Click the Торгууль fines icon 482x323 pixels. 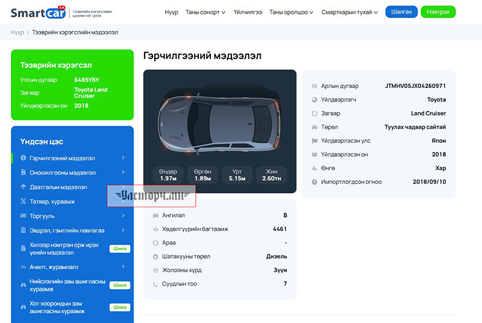pos(23,216)
